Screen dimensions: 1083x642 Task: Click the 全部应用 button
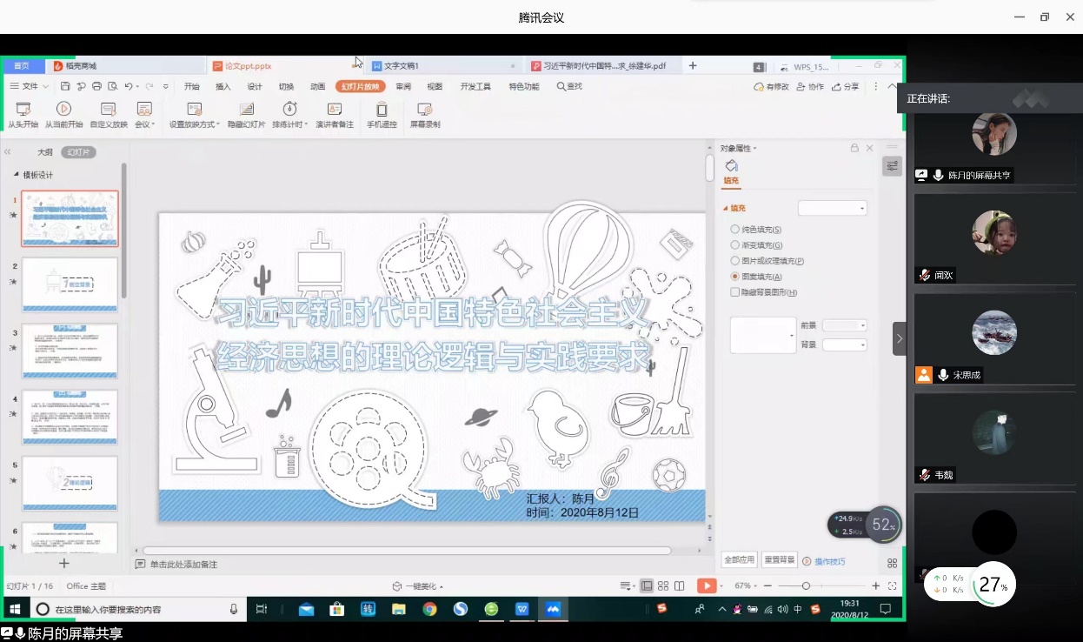[739, 559]
